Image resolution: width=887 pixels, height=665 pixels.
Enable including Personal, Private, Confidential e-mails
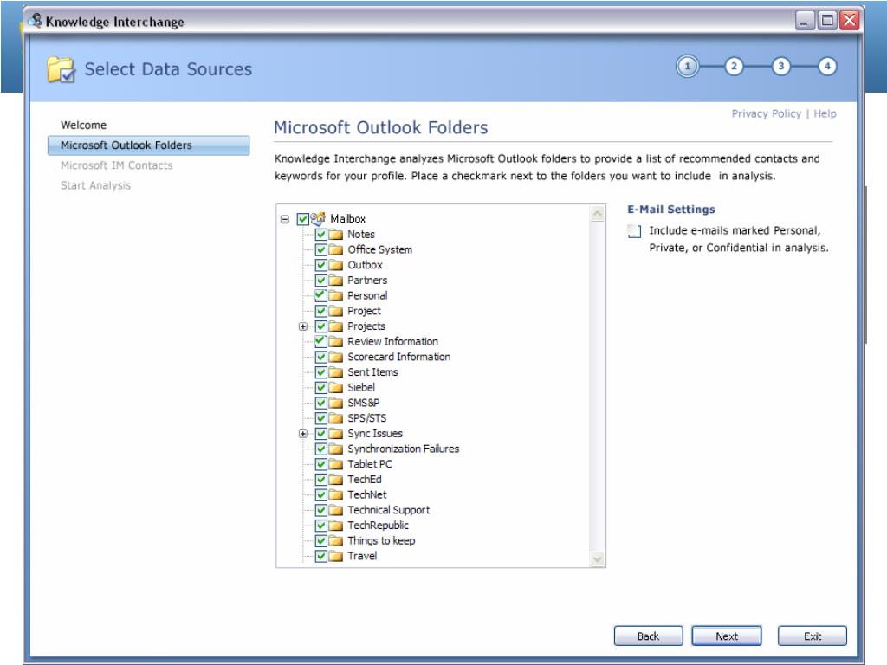[x=635, y=230]
